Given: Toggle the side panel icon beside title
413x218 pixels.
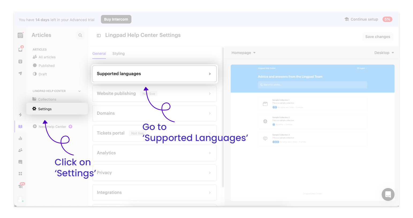Looking at the screenshot, I should [x=99, y=36].
